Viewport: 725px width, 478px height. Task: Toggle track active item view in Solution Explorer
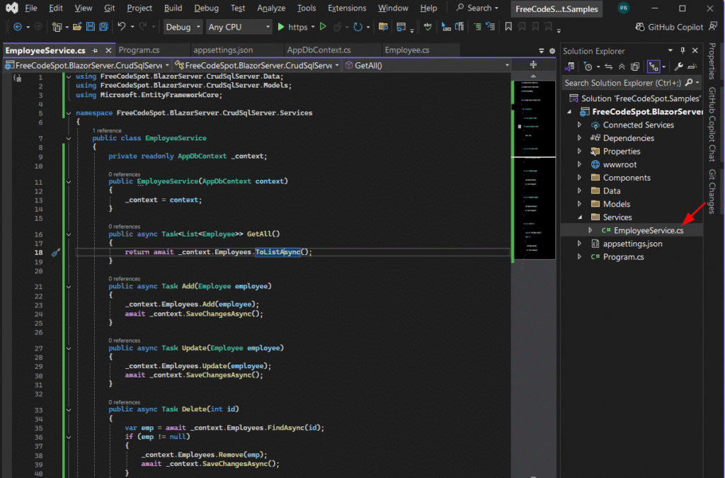[x=653, y=67]
